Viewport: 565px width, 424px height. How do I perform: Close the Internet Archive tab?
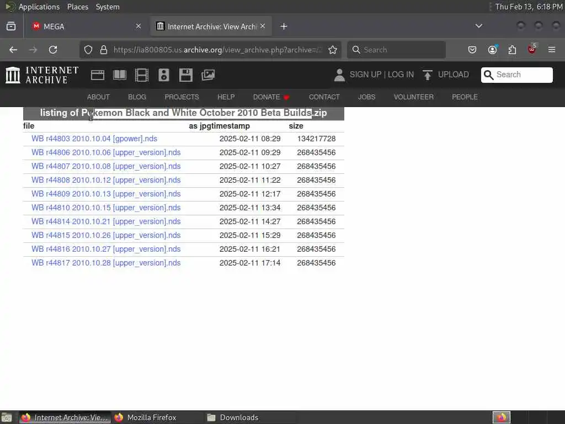(263, 26)
